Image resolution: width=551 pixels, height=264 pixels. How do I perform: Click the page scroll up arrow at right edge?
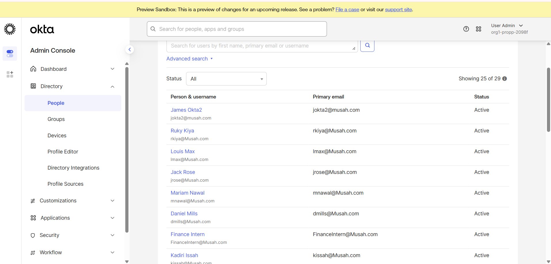(x=548, y=44)
